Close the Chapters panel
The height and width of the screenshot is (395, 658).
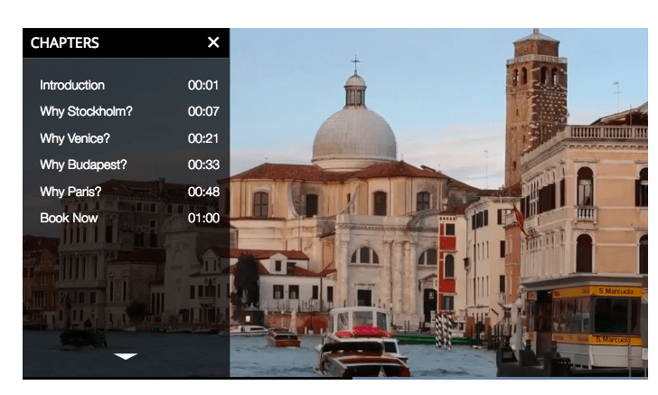pyautogui.click(x=213, y=42)
